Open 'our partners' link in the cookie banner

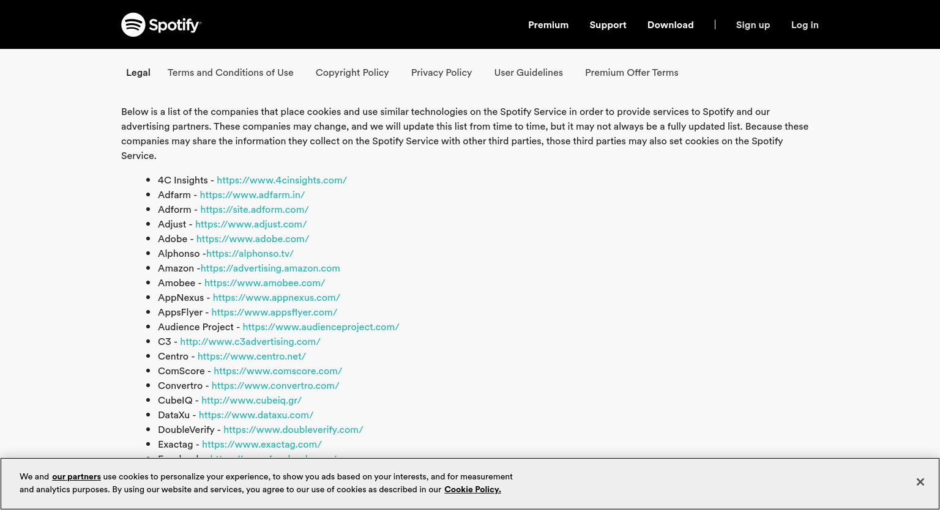[x=76, y=476]
